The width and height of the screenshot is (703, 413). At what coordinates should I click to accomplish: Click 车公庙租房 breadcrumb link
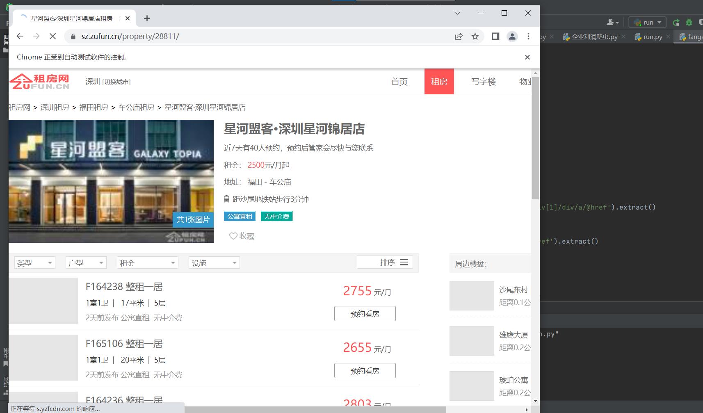[x=136, y=107]
